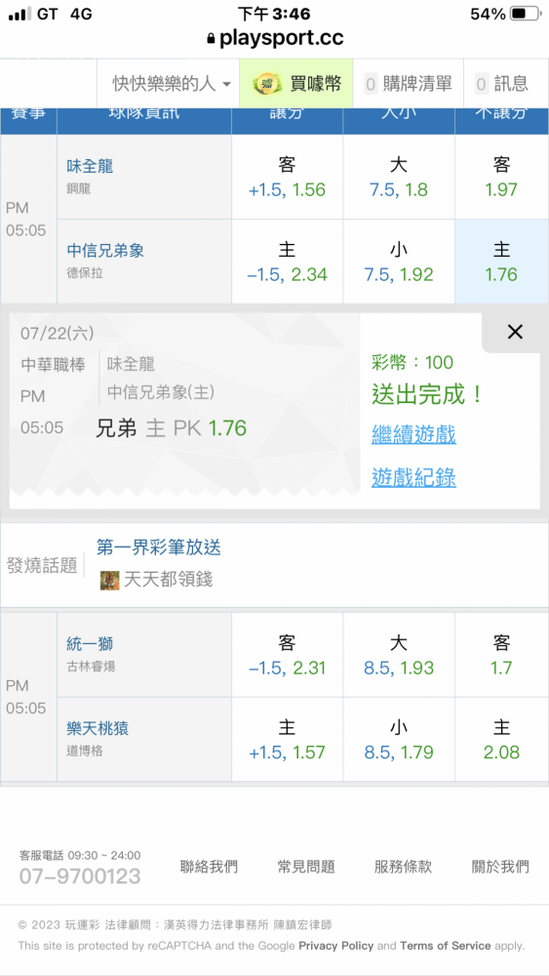Click the 天天都領錢 avatar thumbnail
Viewport: 549px width, 976px height.
[109, 580]
